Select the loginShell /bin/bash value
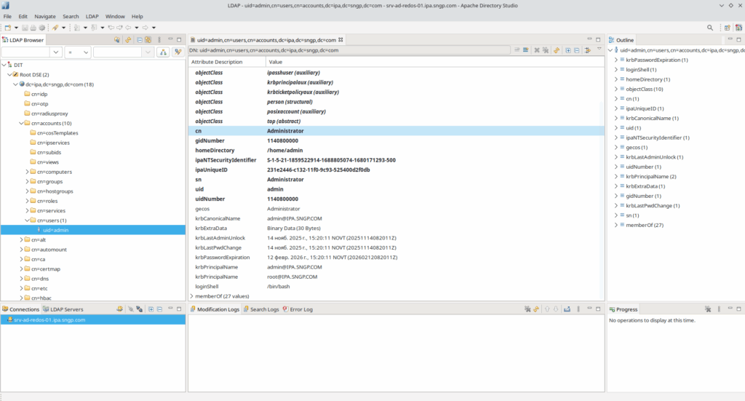This screenshot has width=745, height=401. point(278,287)
